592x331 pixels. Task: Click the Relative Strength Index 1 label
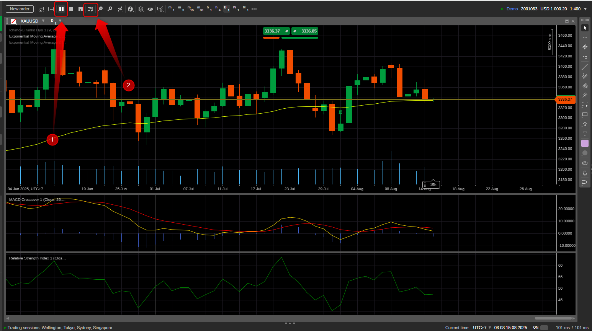pos(38,258)
